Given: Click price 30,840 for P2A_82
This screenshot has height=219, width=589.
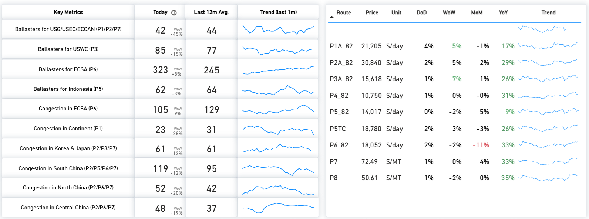Looking at the screenshot, I should [x=371, y=63].
